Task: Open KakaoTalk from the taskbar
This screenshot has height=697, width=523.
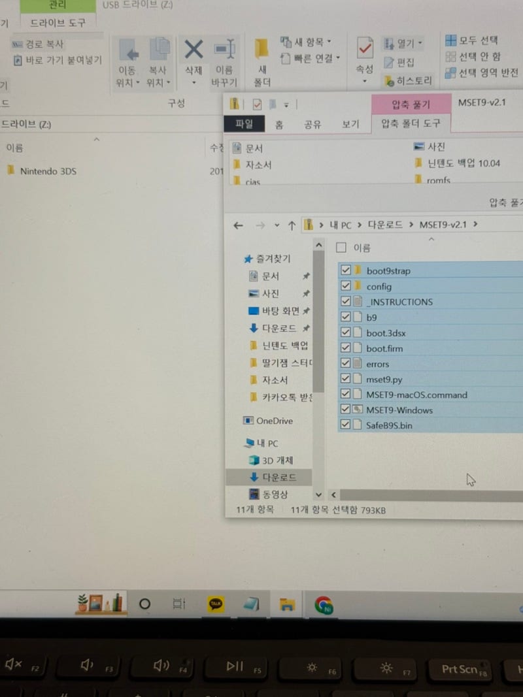Action: tap(216, 604)
